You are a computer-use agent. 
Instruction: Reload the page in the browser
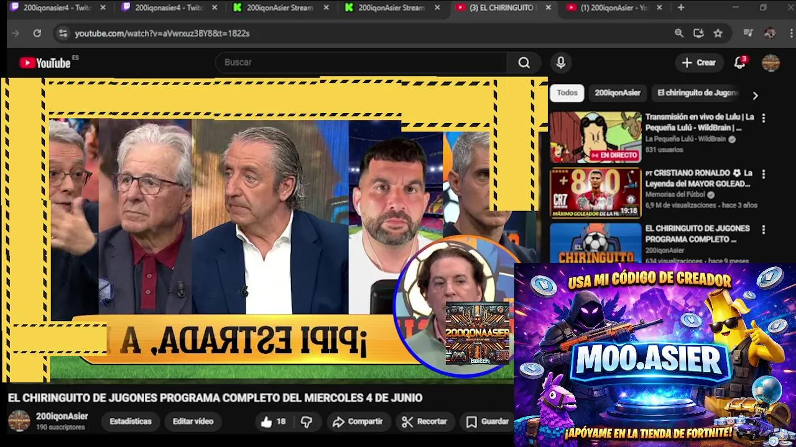pos(37,33)
